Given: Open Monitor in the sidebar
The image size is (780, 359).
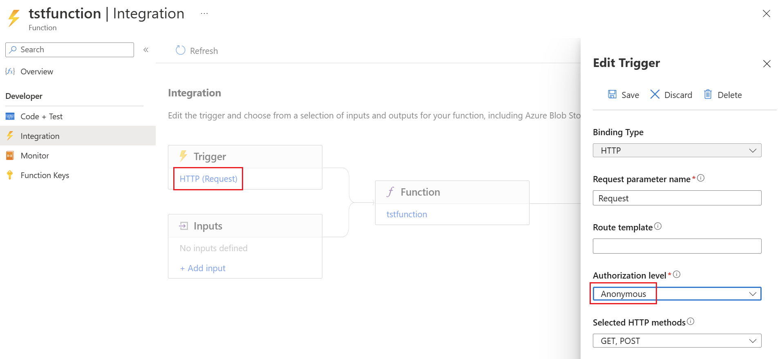Looking at the screenshot, I should [x=35, y=156].
